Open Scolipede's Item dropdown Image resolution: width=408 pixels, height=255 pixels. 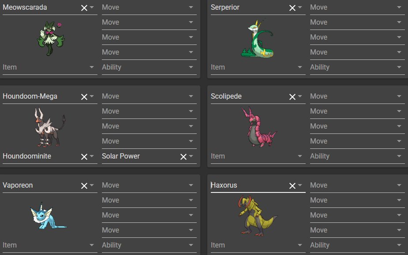click(x=258, y=156)
